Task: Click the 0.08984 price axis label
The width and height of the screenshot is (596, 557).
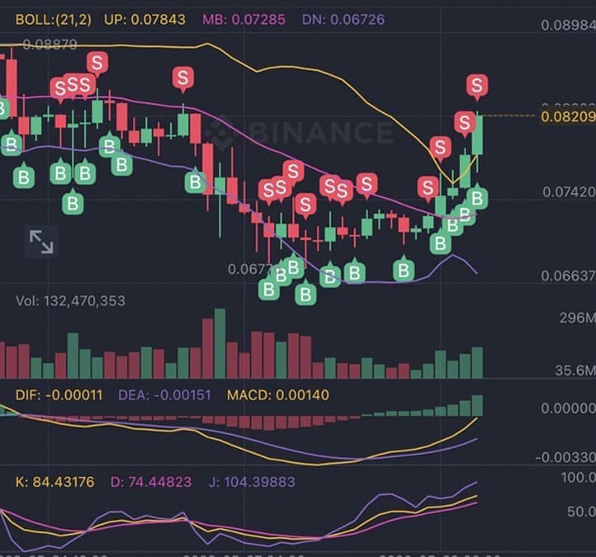Action: click(x=567, y=25)
